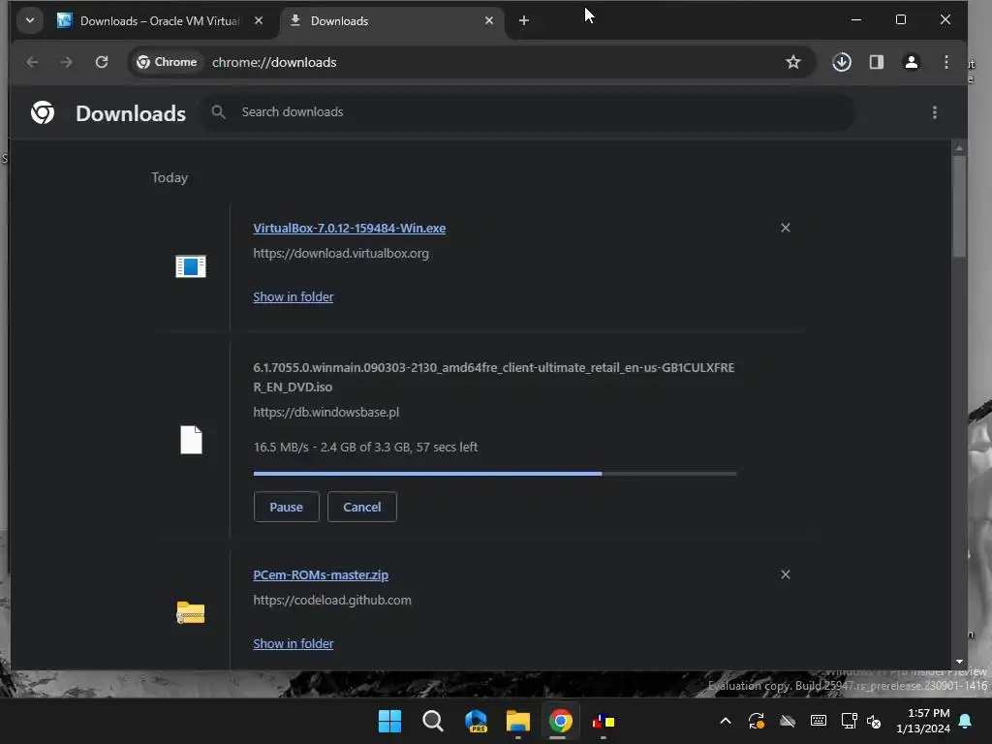Open the colored-blocks app on taskbar
992x744 pixels.
click(x=604, y=721)
